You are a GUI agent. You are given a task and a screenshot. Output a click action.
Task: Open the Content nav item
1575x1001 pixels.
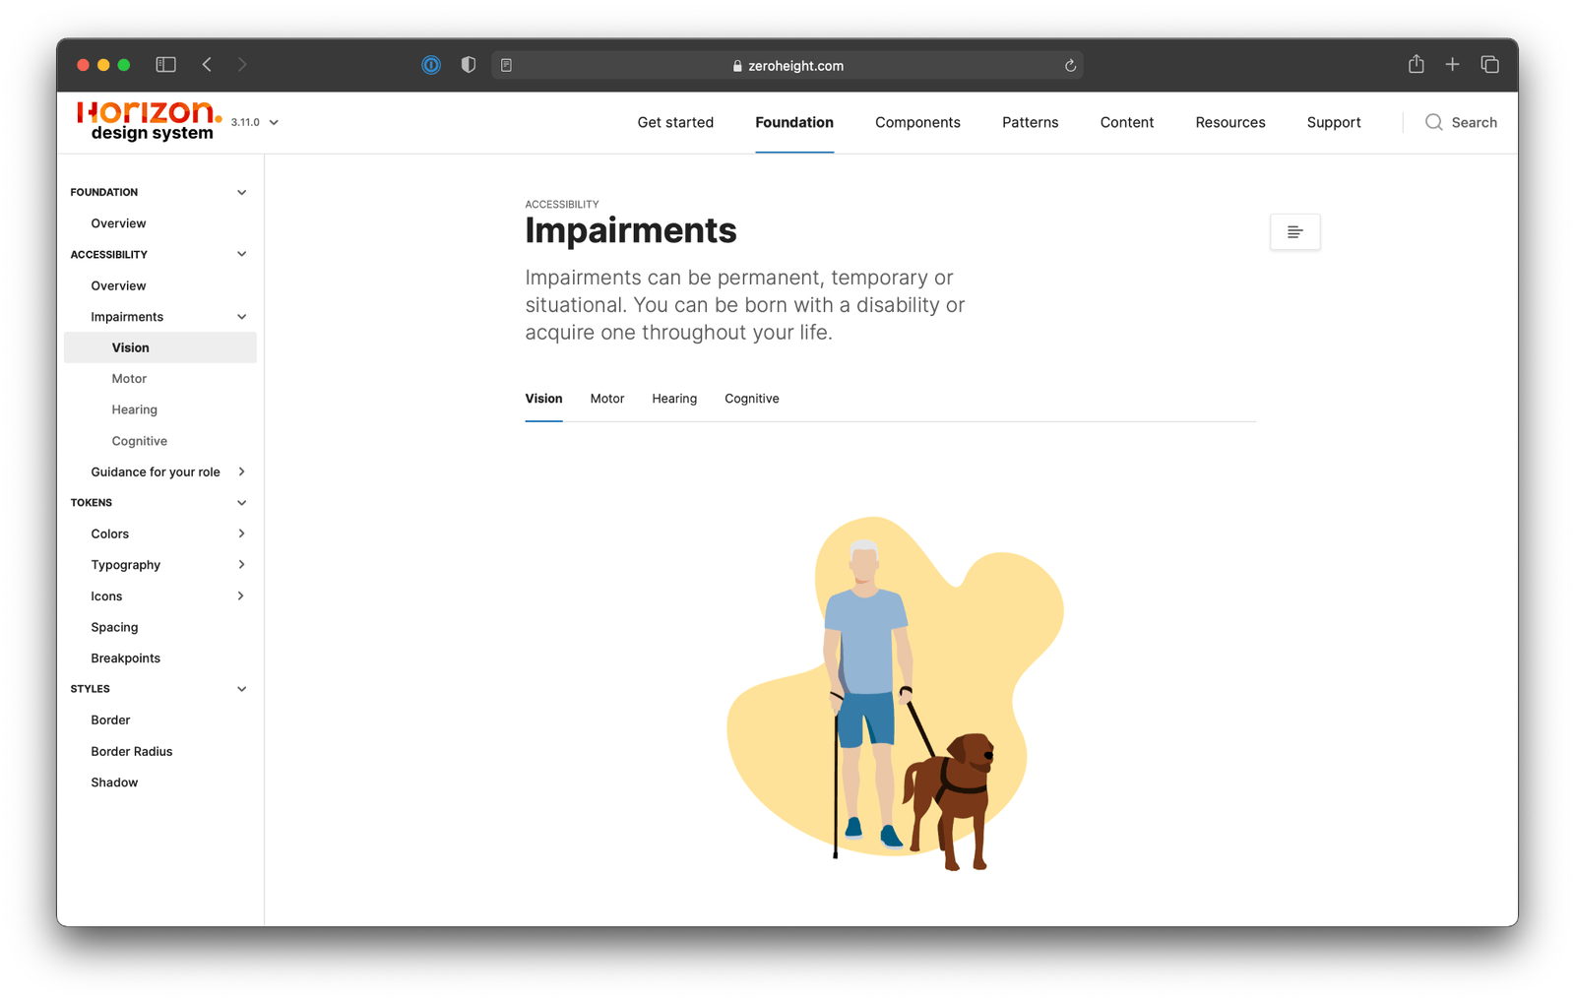click(1126, 122)
